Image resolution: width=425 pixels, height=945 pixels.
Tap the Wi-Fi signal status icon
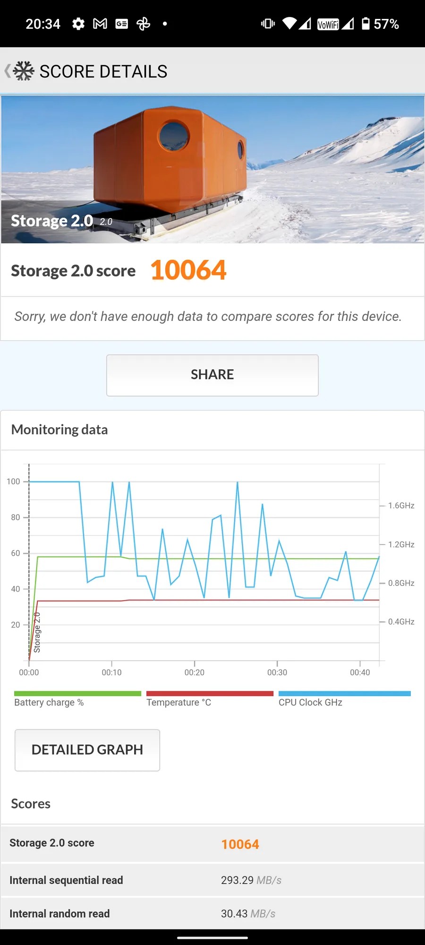pos(289,24)
